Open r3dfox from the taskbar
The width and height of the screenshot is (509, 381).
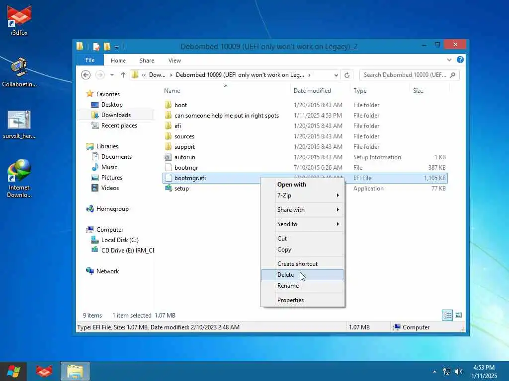tap(44, 371)
